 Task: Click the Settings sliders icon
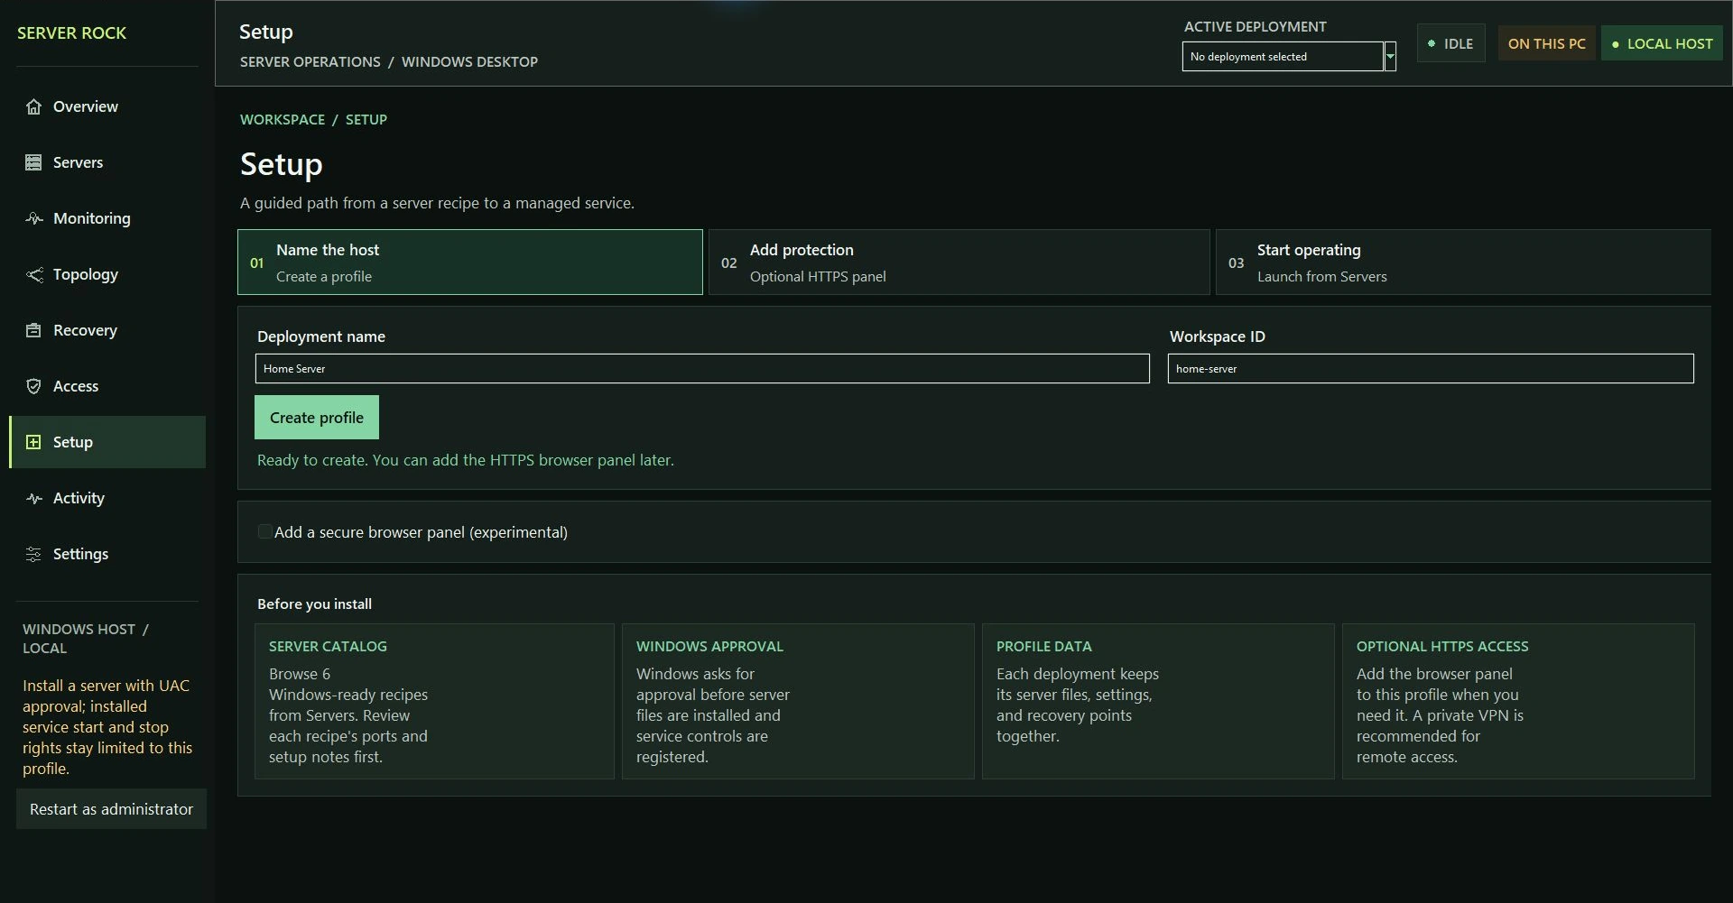pos(33,554)
